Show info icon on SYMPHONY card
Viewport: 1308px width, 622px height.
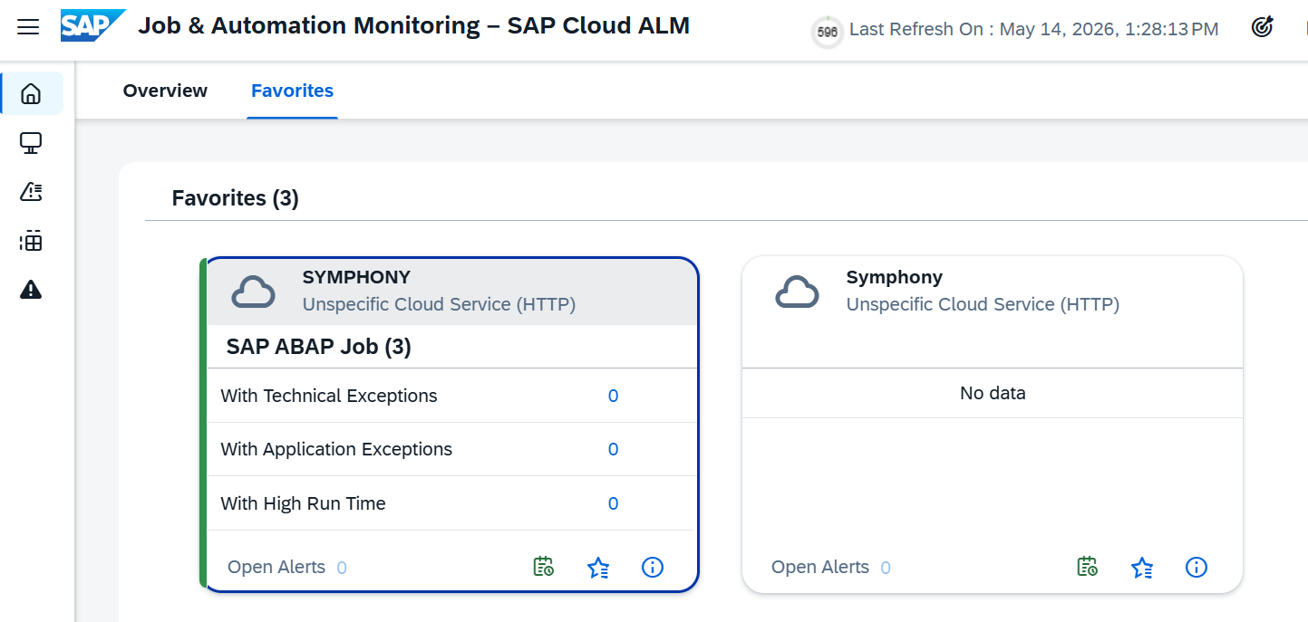[653, 567]
